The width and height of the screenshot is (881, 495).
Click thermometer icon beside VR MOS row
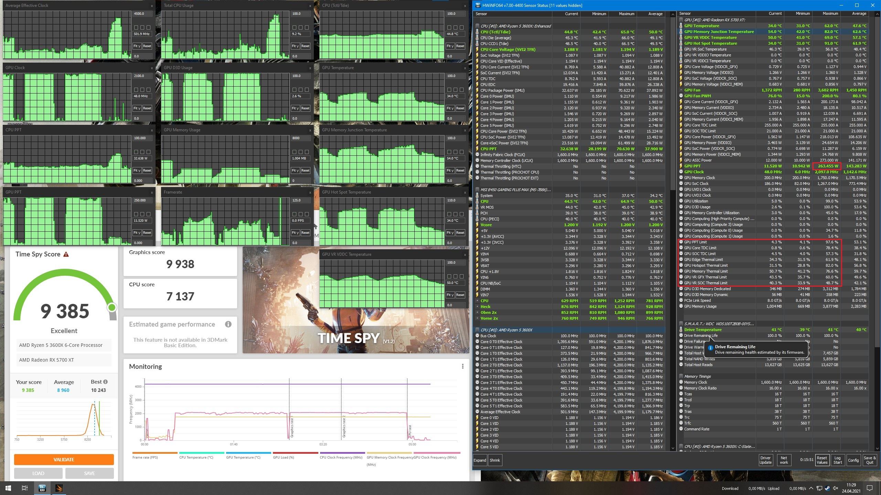pyautogui.click(x=477, y=207)
